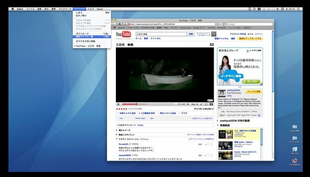Pause the YouTube video
Viewport: 310px width, 177px height.
coord(119,104)
